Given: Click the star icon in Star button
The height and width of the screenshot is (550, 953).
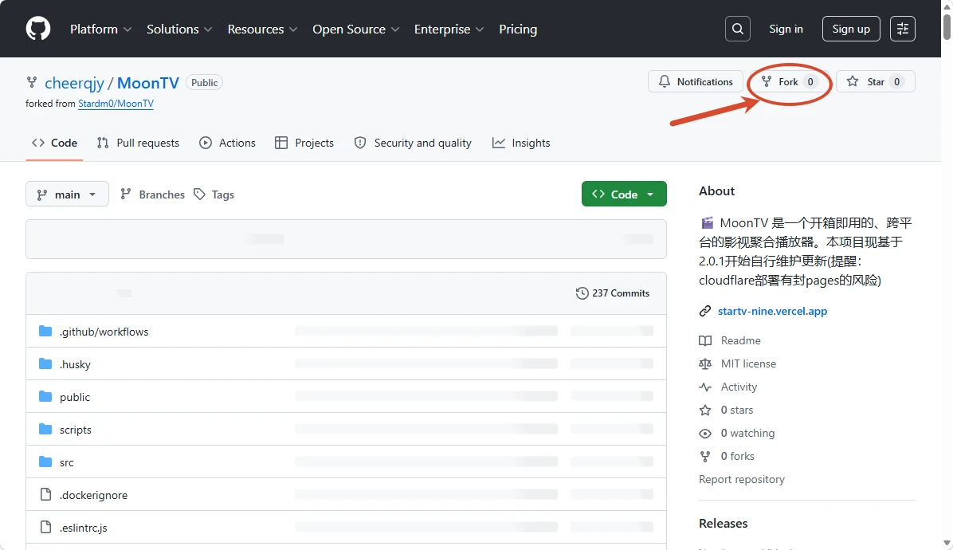Looking at the screenshot, I should [853, 81].
